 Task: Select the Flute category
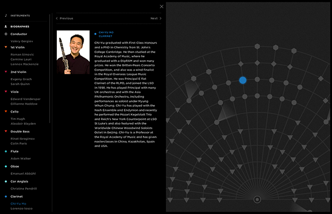click(15, 152)
